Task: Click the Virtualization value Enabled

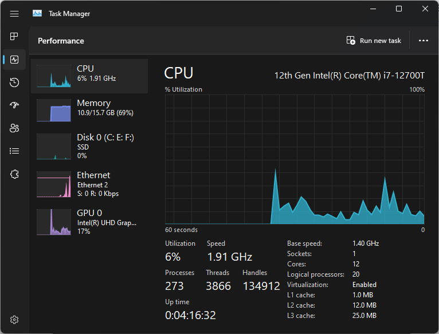Action: tap(364, 285)
